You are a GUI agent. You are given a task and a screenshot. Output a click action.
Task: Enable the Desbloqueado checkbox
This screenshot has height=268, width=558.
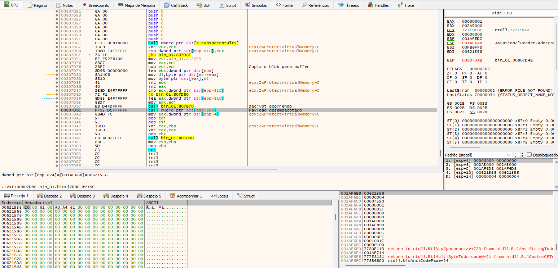530,155
